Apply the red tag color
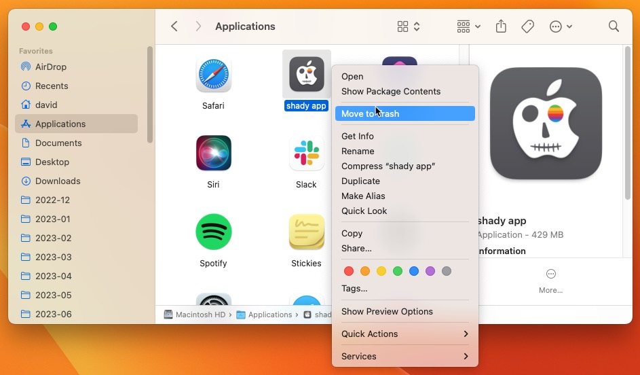This screenshot has width=640, height=375. click(349, 271)
